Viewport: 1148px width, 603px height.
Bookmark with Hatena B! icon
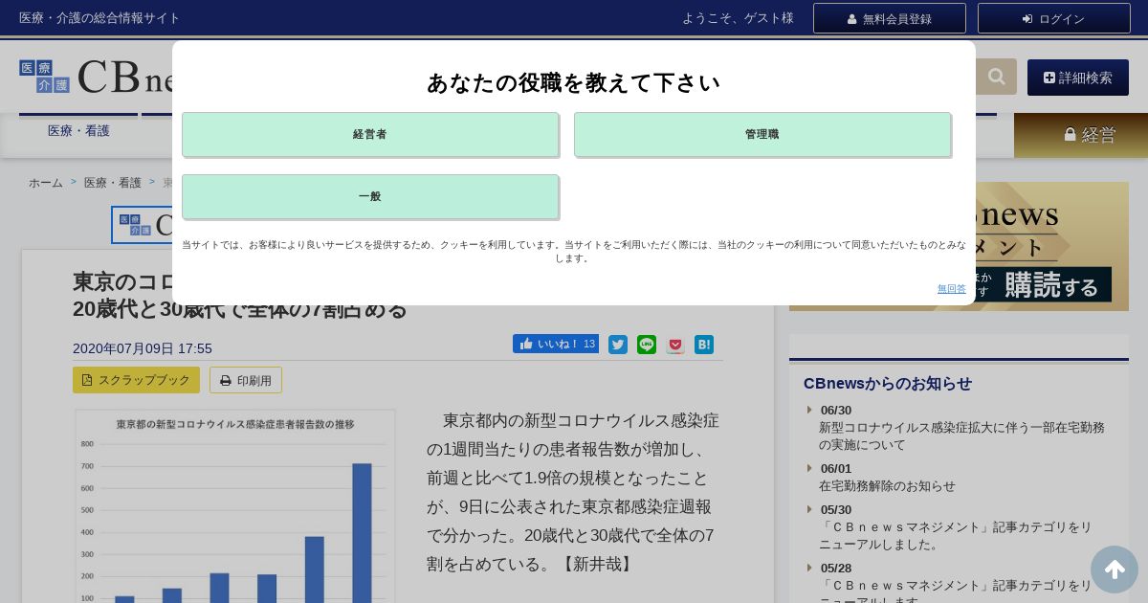pos(704,345)
